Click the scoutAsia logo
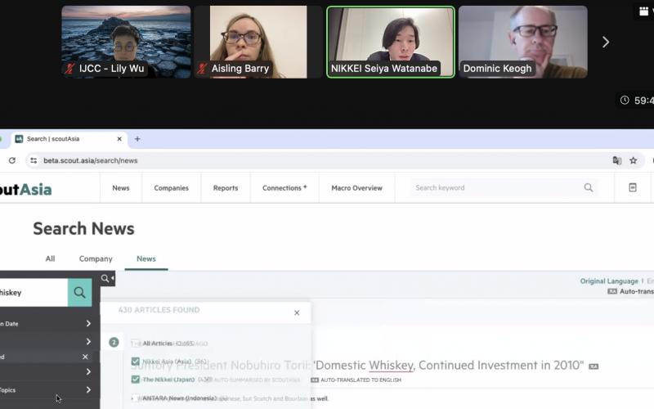Image resolution: width=654 pixels, height=409 pixels. 26,190
